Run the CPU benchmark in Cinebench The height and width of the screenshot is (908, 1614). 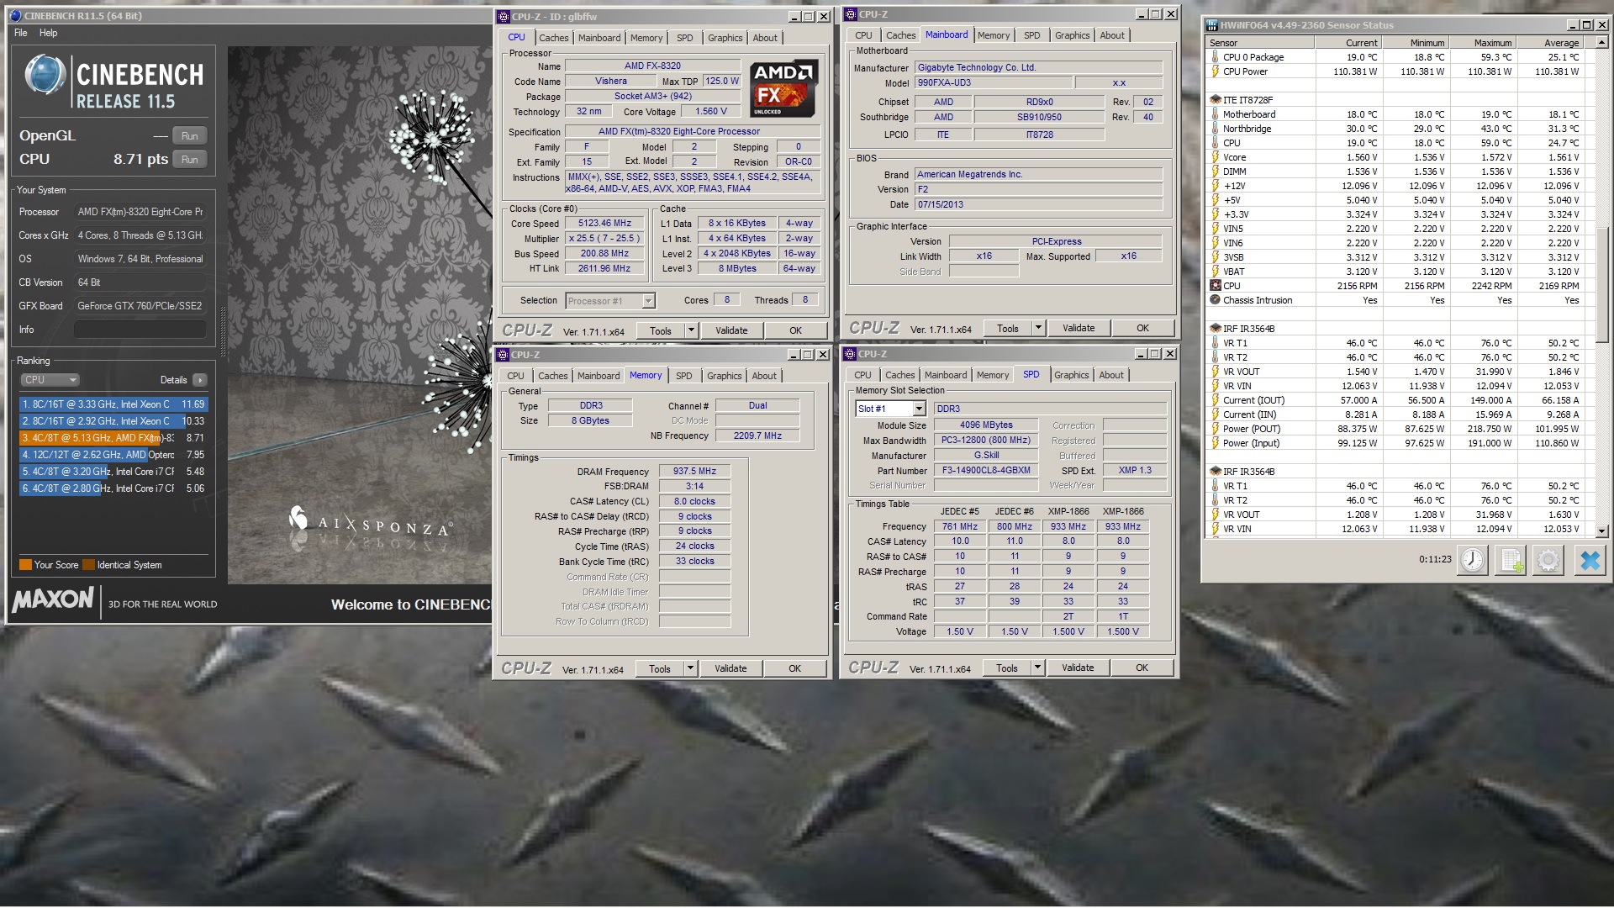(190, 160)
